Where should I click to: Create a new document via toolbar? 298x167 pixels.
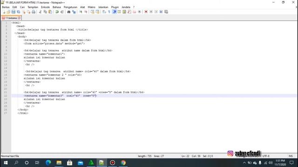tap(4, 12)
